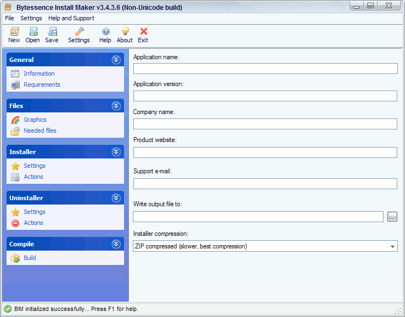405x317 pixels.
Task: Open Uninstaller Settings link
Action: pyautogui.click(x=35, y=212)
